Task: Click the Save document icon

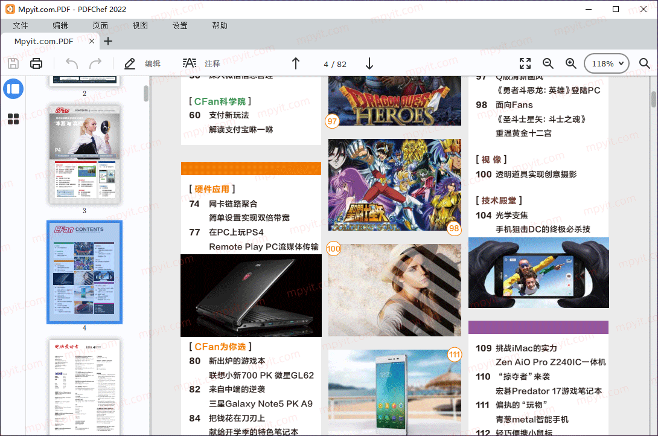Action: click(13, 63)
